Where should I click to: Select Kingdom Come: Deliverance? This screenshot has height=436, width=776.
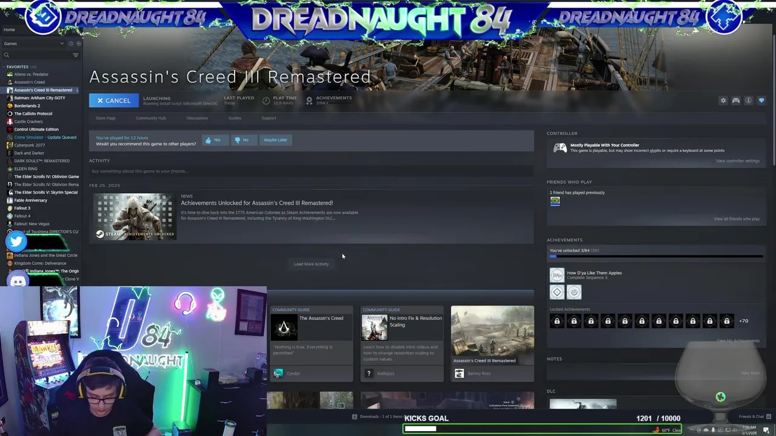click(40, 263)
